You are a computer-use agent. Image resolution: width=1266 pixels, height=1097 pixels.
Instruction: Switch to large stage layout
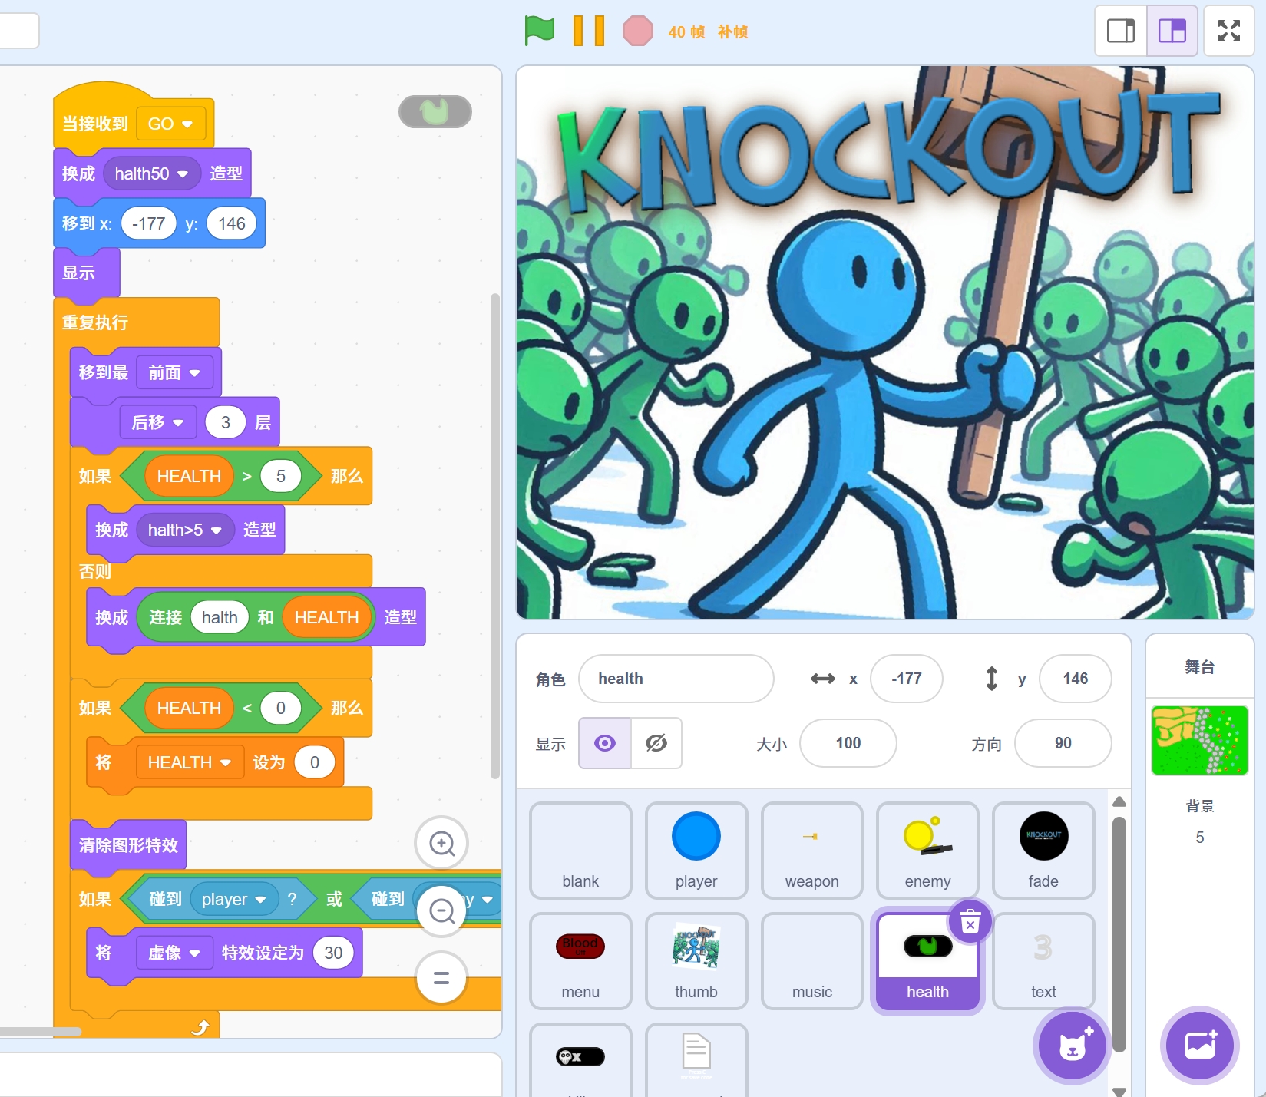(x=1172, y=31)
